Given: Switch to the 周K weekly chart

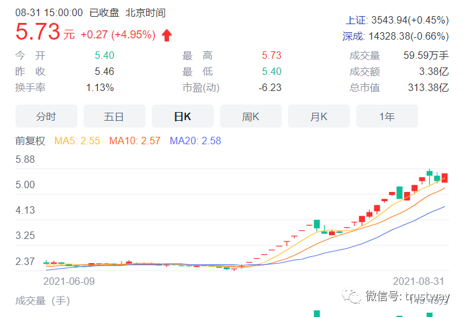Looking at the screenshot, I should click(x=250, y=116).
